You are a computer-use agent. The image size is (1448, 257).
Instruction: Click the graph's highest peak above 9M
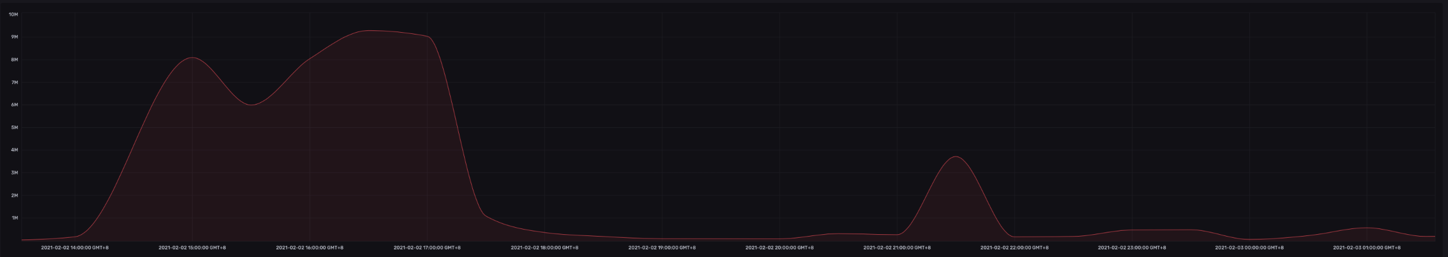tap(370, 30)
